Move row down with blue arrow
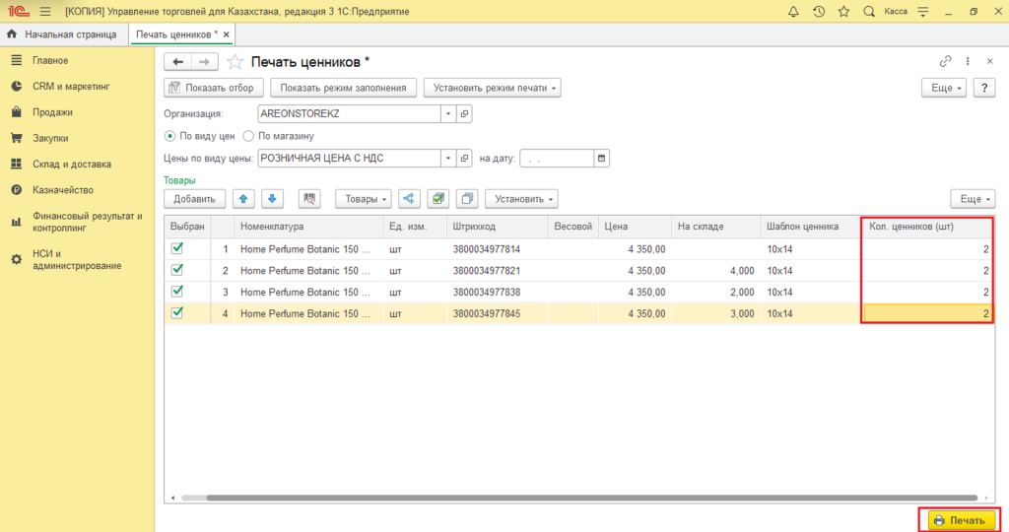The width and height of the screenshot is (1009, 532). [x=272, y=199]
